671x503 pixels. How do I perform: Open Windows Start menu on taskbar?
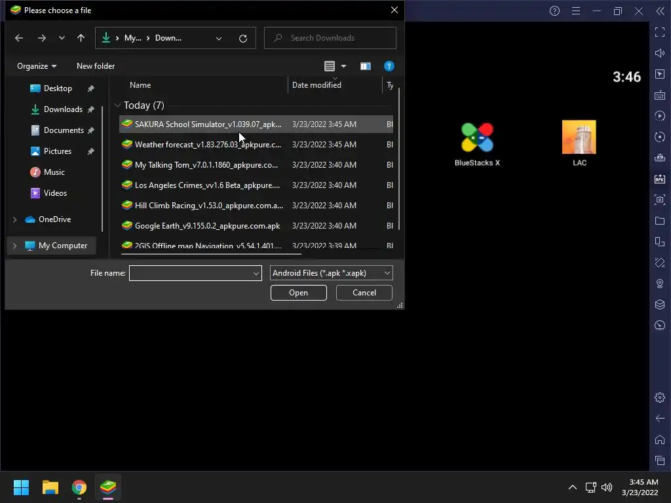pyautogui.click(x=21, y=487)
